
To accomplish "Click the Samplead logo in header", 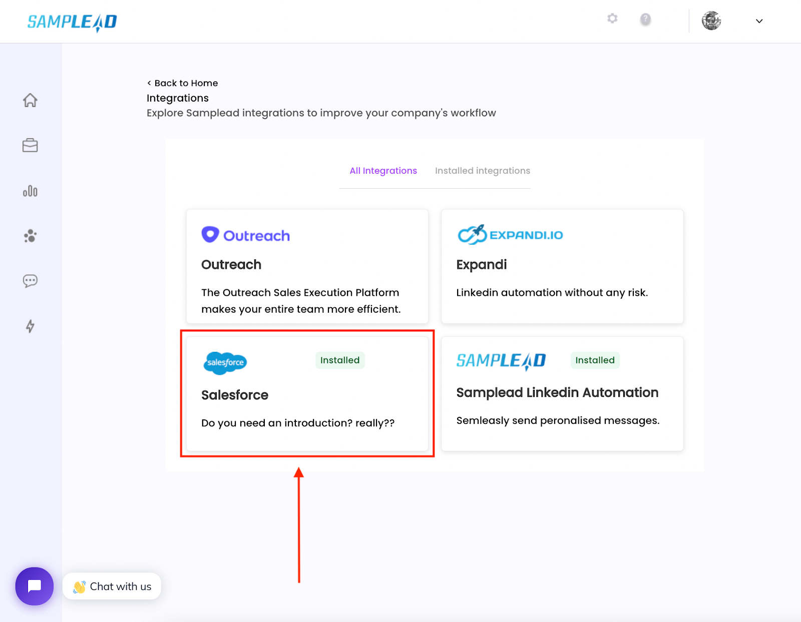I will (x=72, y=22).
